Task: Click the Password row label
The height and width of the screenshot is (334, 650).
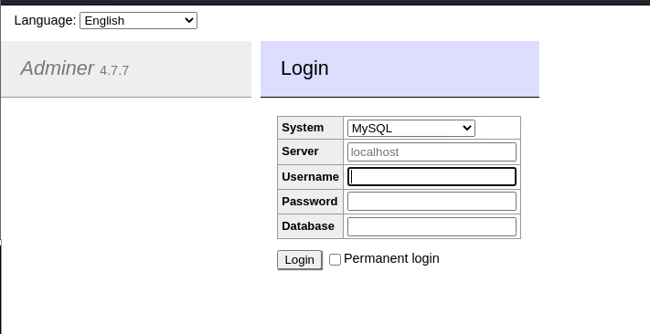Action: click(310, 202)
